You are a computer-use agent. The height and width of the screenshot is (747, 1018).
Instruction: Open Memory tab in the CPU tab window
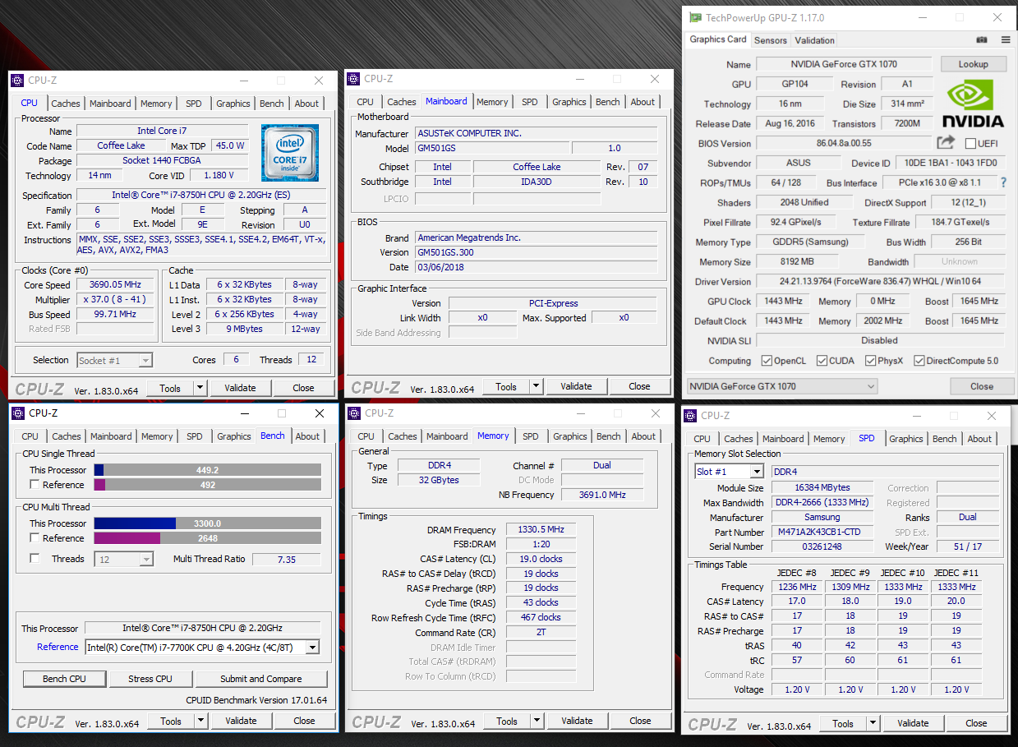coord(156,104)
